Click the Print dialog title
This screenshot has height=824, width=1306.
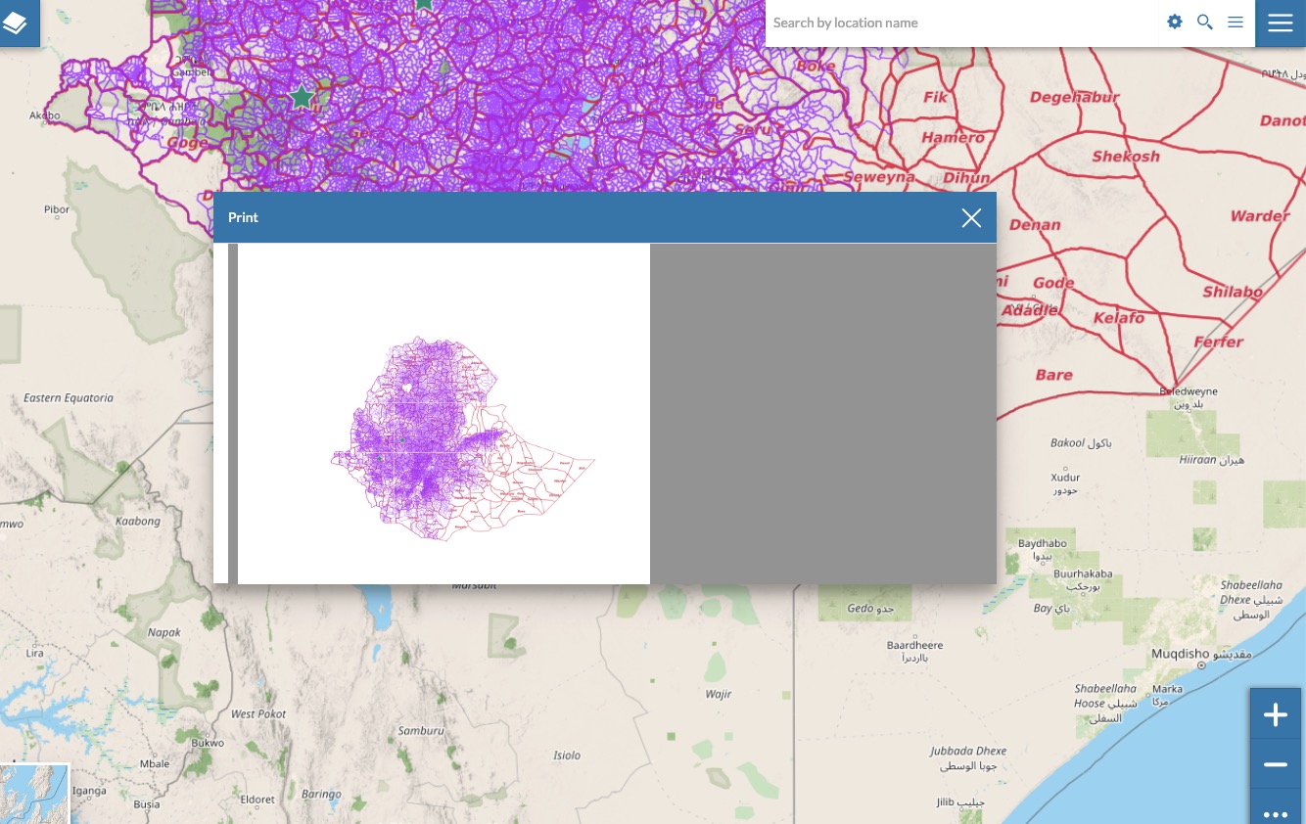tap(243, 217)
